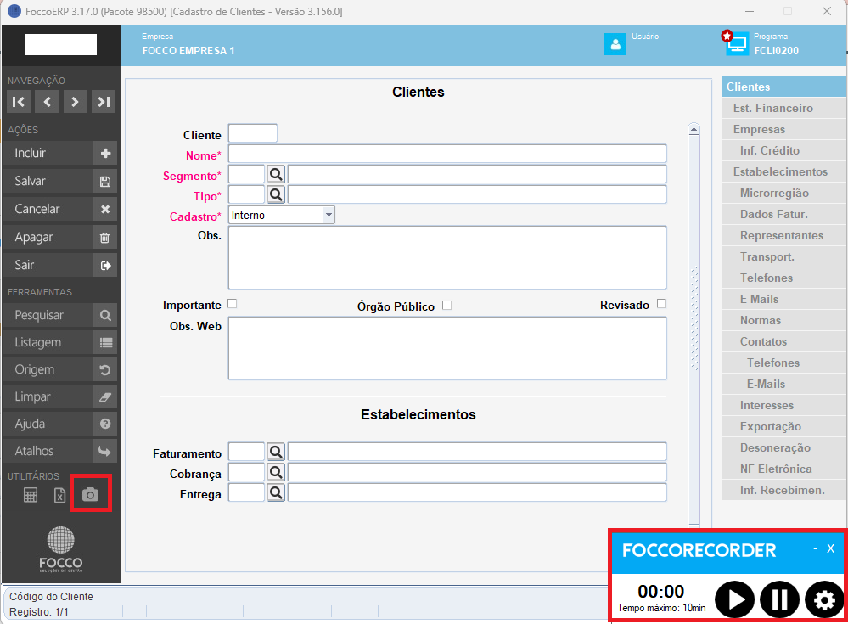Open Cobrança lookup search icon
The width and height of the screenshot is (848, 624).
tap(276, 472)
